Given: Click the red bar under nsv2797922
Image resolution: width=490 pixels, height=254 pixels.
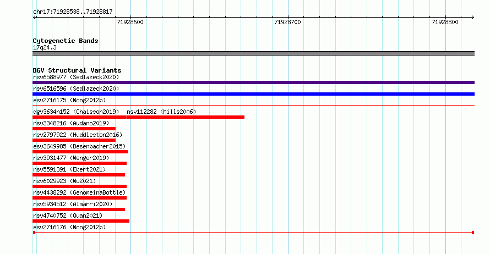Looking at the screenshot, I should click(x=74, y=140).
